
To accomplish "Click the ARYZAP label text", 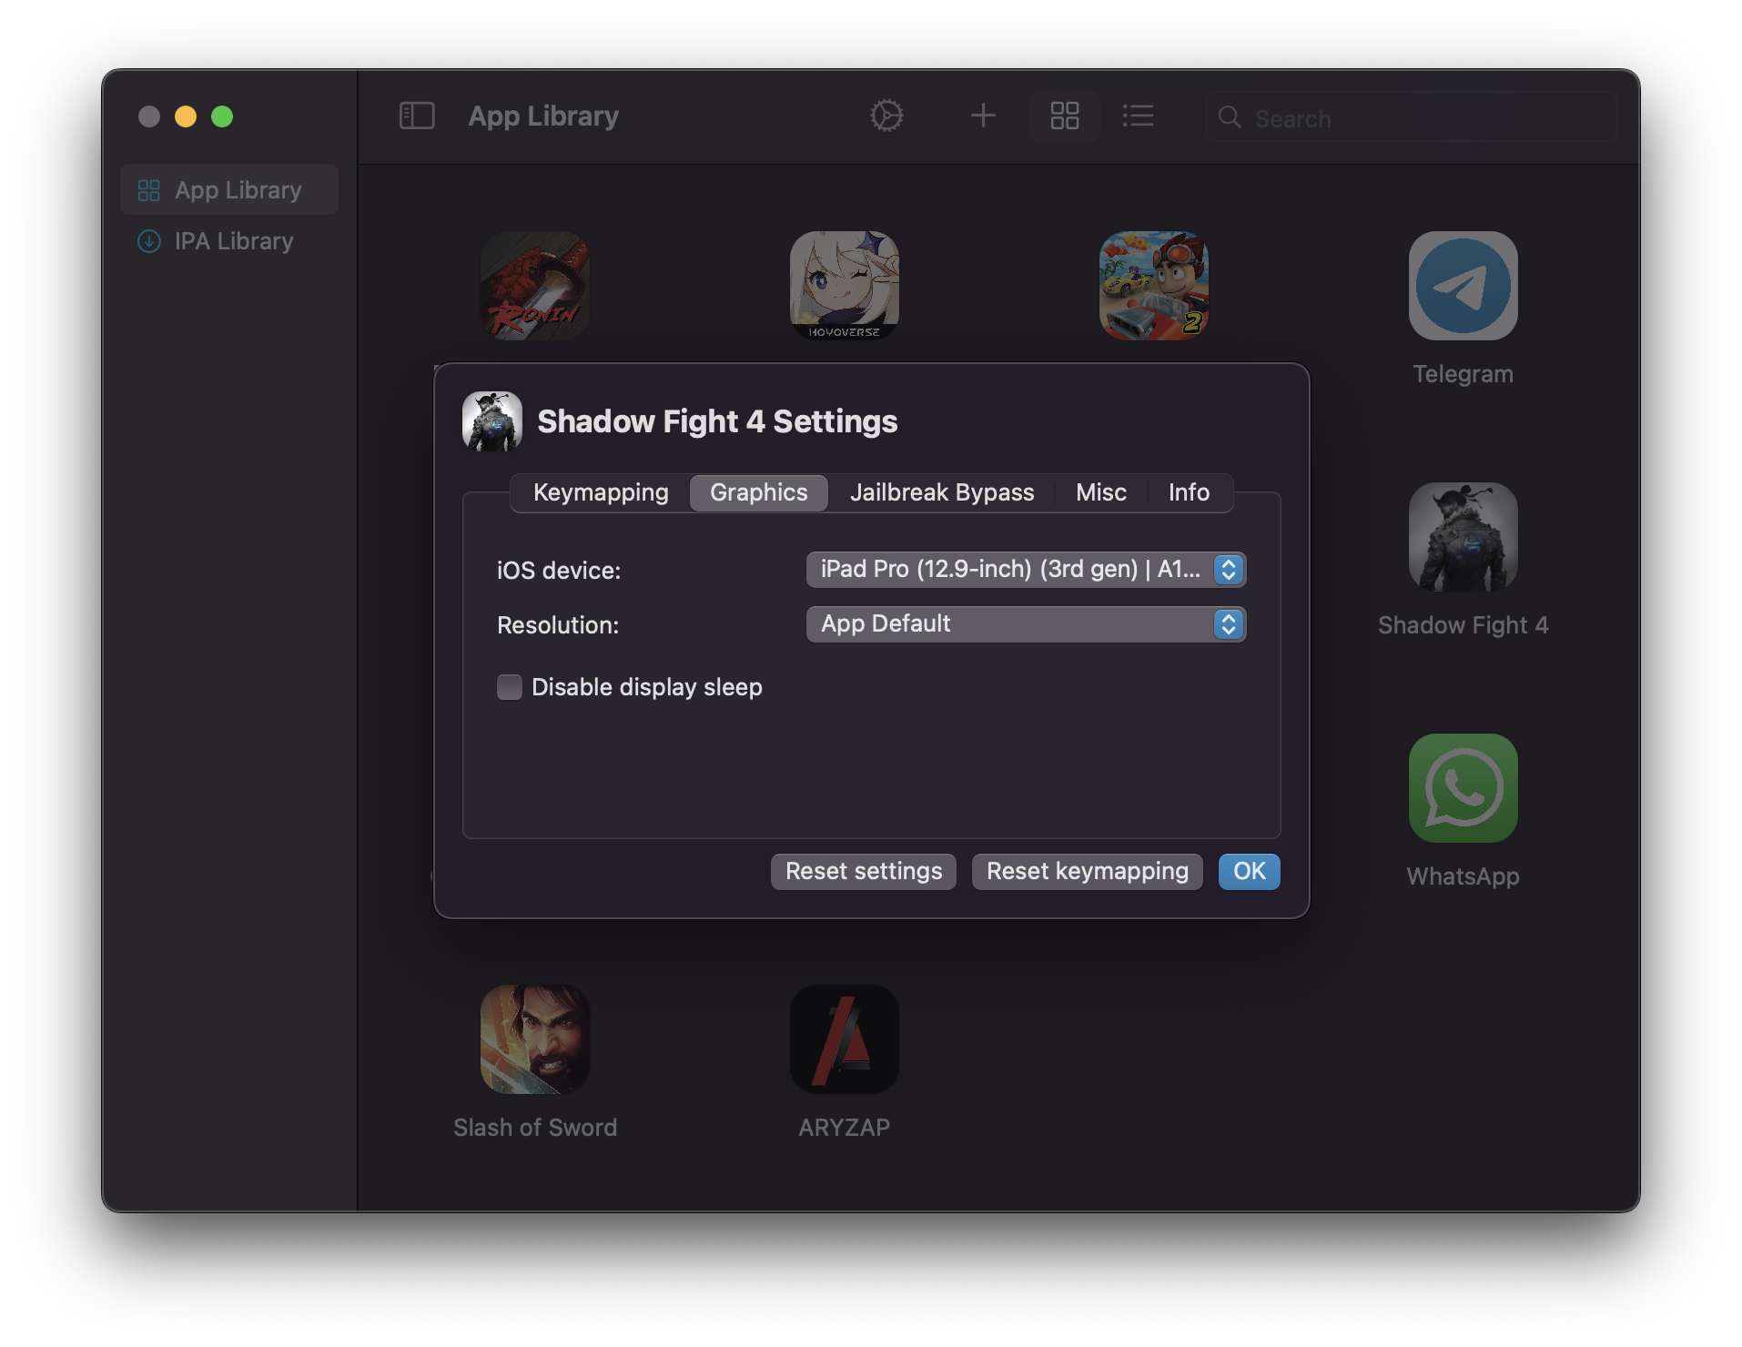I will point(845,1128).
